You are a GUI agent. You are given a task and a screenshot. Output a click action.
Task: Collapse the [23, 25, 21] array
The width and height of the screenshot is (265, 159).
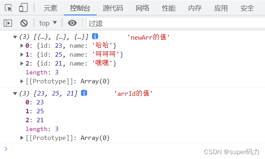pos(15,93)
